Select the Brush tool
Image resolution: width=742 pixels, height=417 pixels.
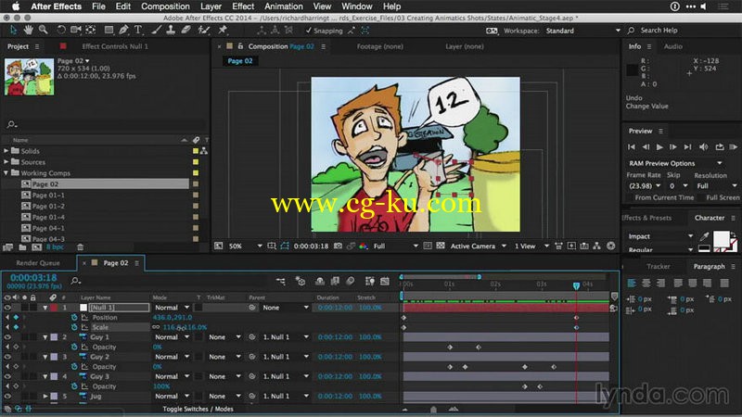(156, 31)
